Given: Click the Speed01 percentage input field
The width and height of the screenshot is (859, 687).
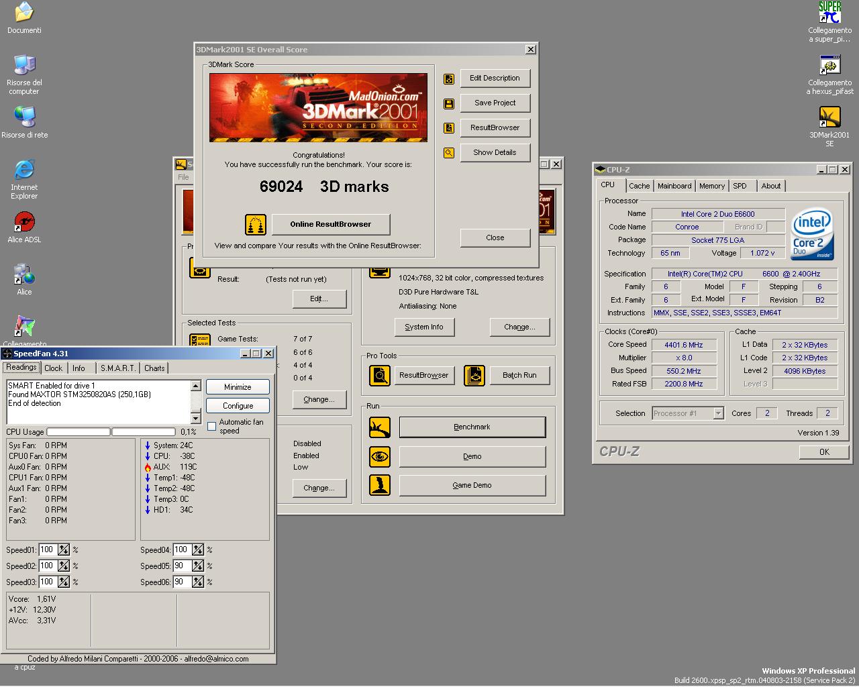Looking at the screenshot, I should 48,549.
